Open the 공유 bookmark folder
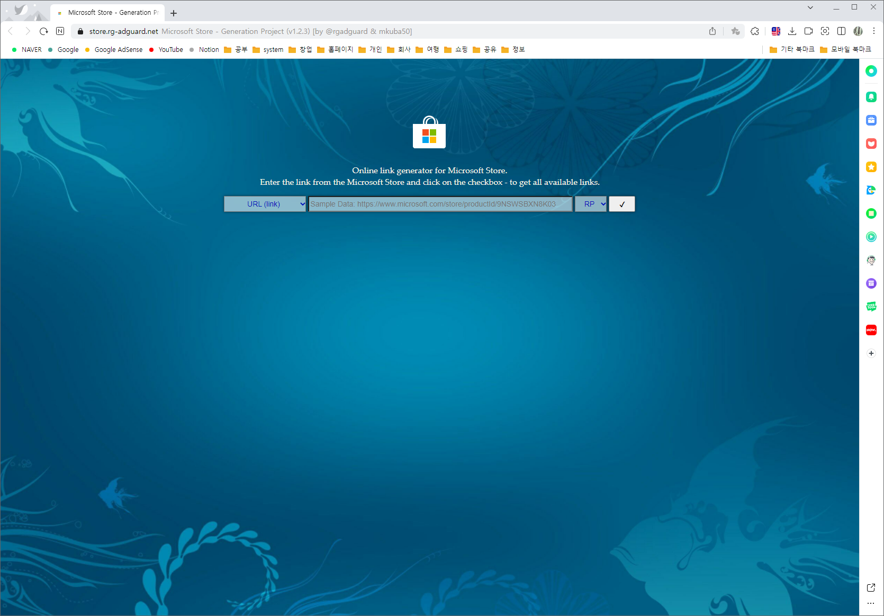 click(484, 49)
